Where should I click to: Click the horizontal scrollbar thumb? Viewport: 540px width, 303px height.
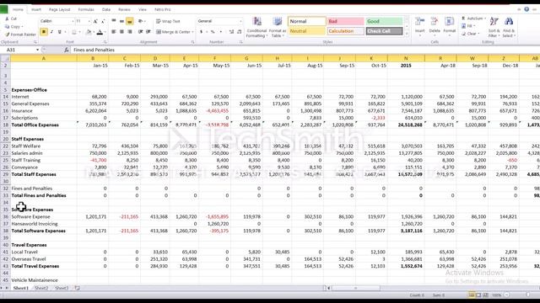[x=356, y=288]
